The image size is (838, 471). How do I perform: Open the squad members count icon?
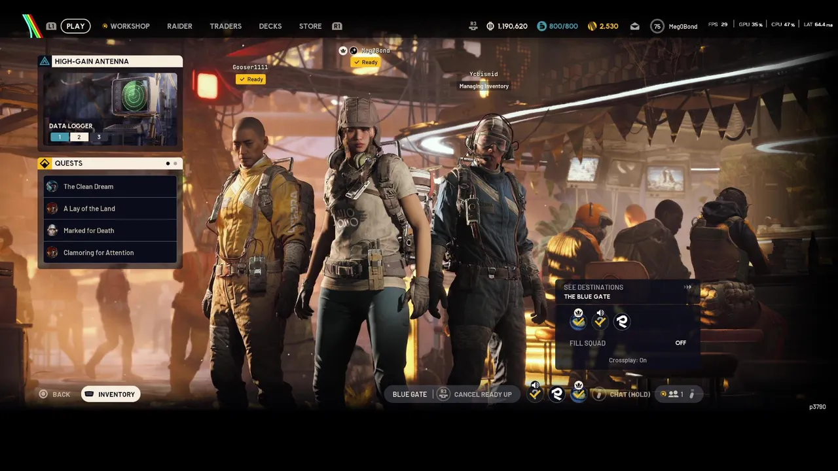tap(672, 394)
